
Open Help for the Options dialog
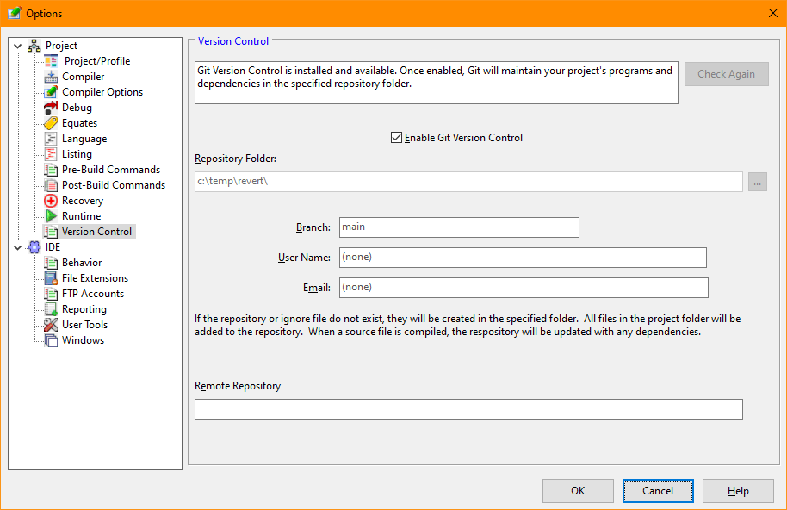tap(738, 491)
